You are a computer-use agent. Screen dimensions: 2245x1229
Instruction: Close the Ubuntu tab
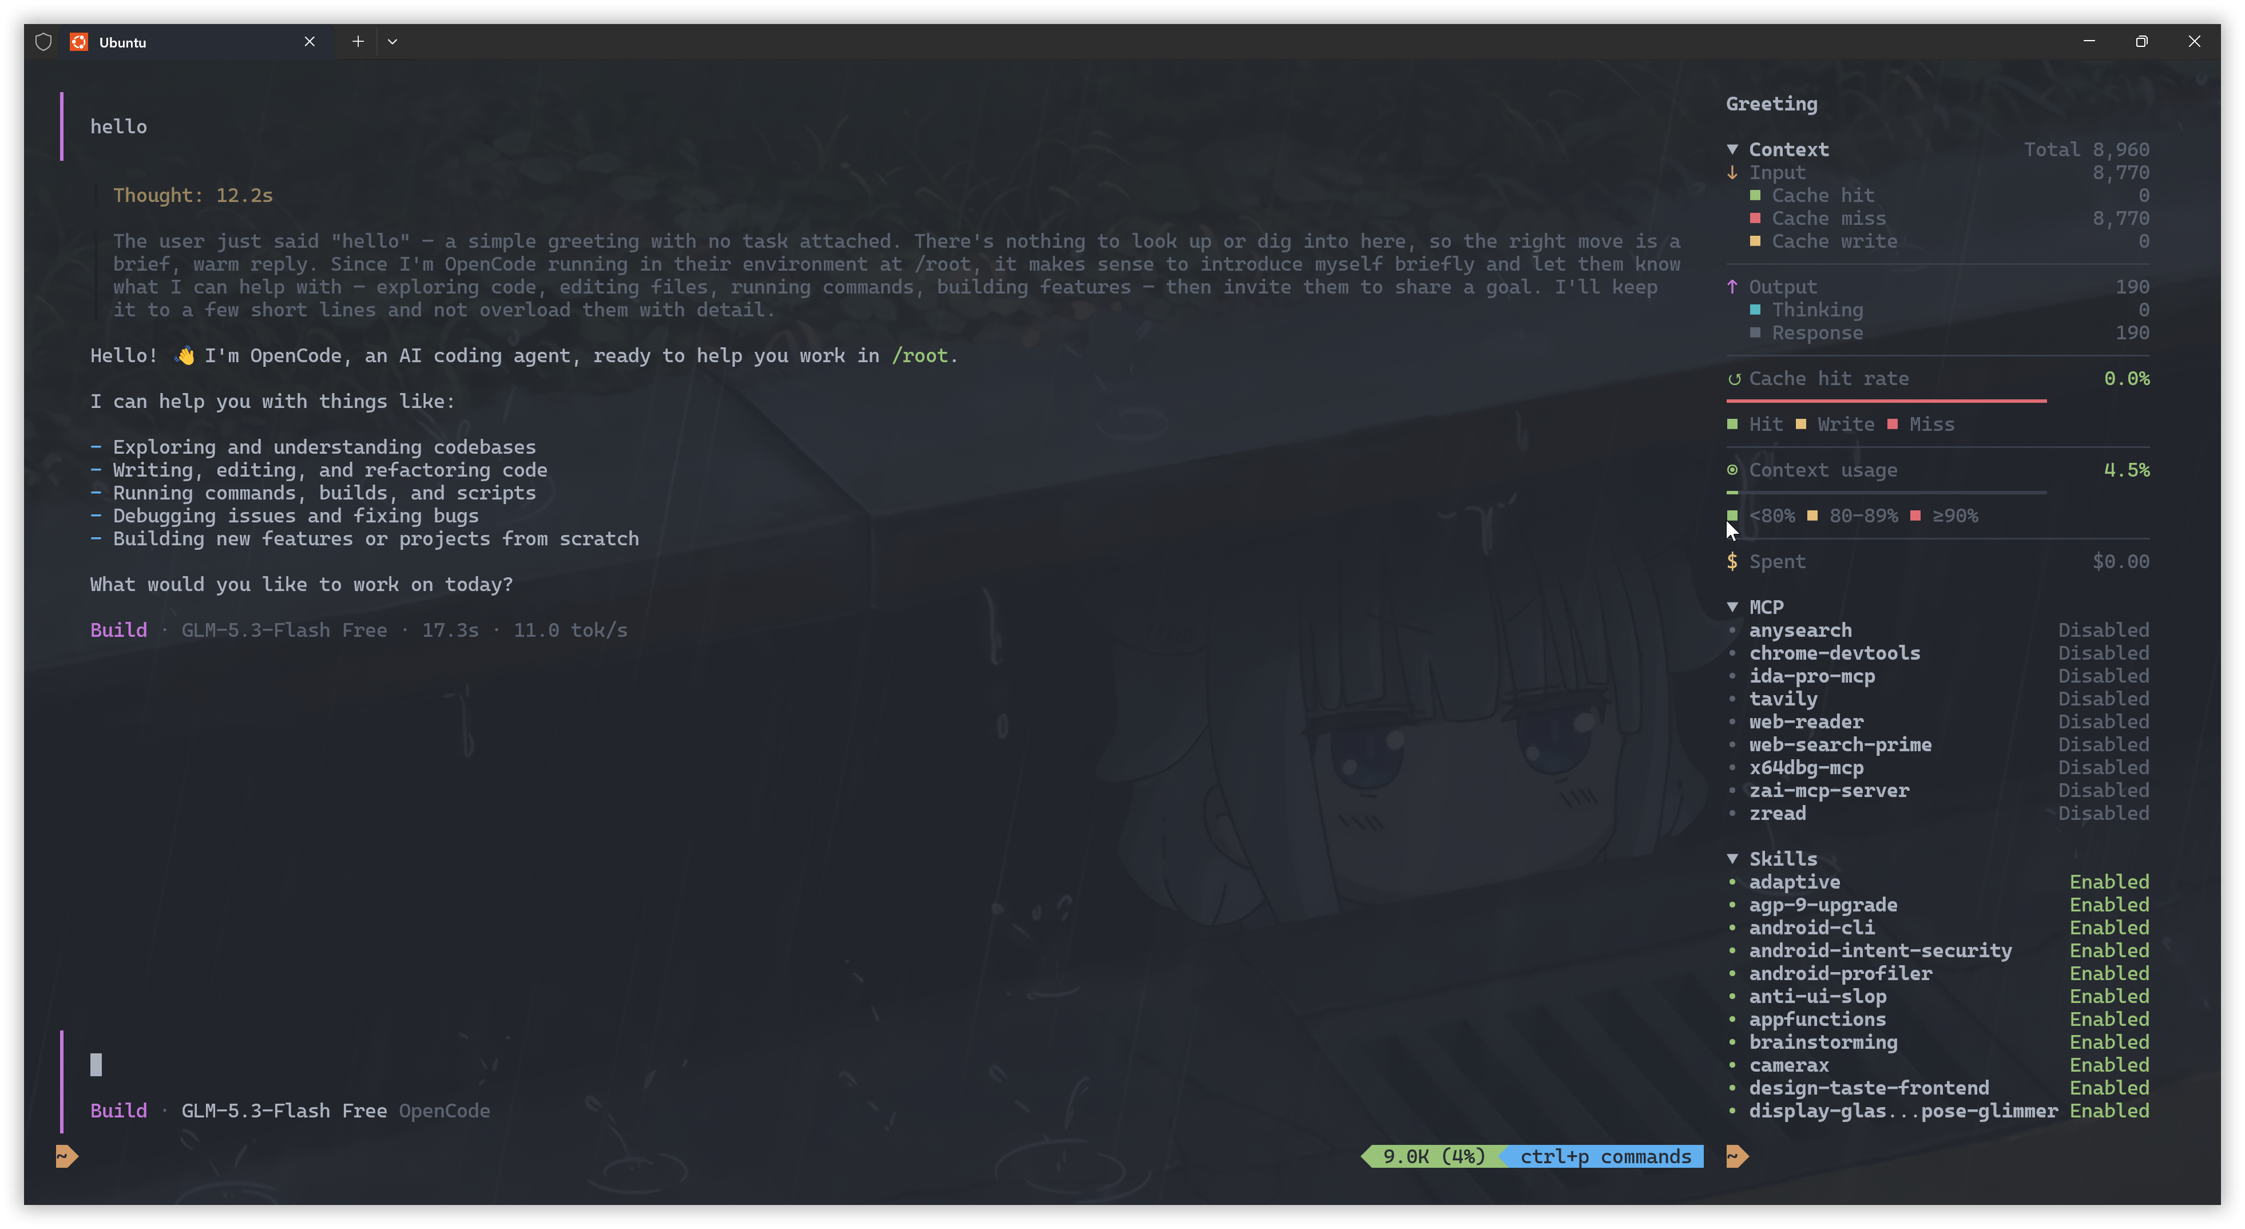pos(310,41)
